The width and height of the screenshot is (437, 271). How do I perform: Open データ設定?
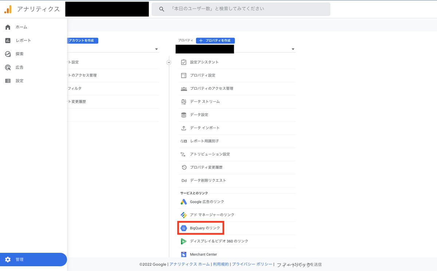199,115
